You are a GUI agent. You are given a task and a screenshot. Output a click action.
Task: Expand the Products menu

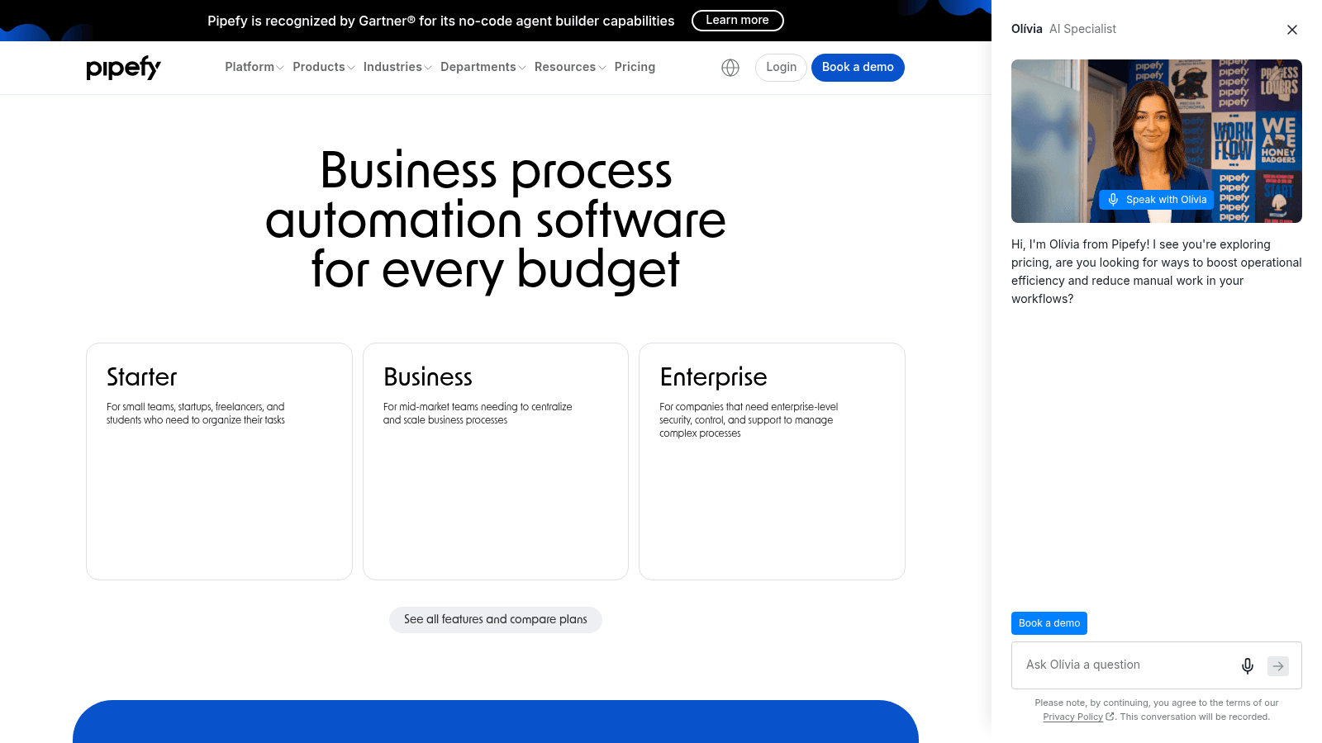[323, 67]
